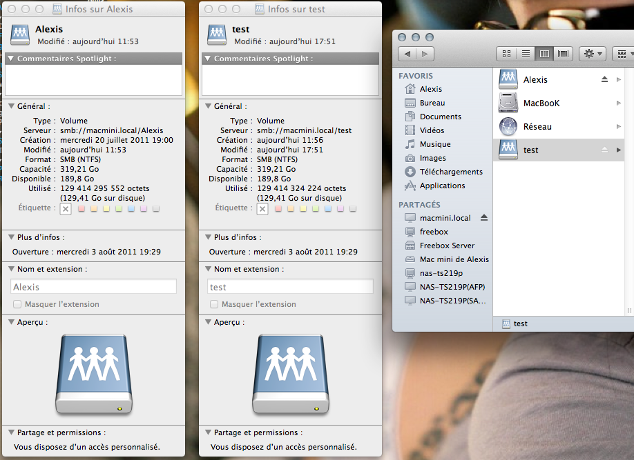Open the gear action menu in Finder
Screen dimensions: 634x460
593,54
